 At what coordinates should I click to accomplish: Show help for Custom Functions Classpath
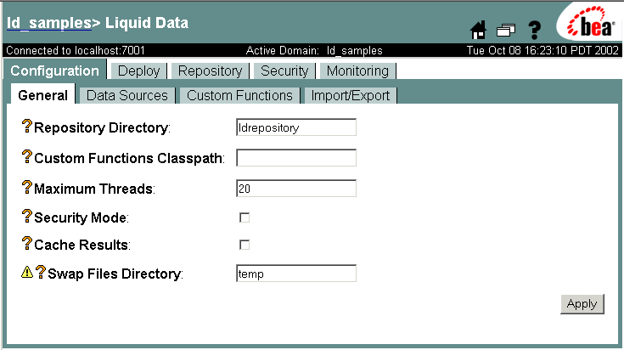[26, 156]
